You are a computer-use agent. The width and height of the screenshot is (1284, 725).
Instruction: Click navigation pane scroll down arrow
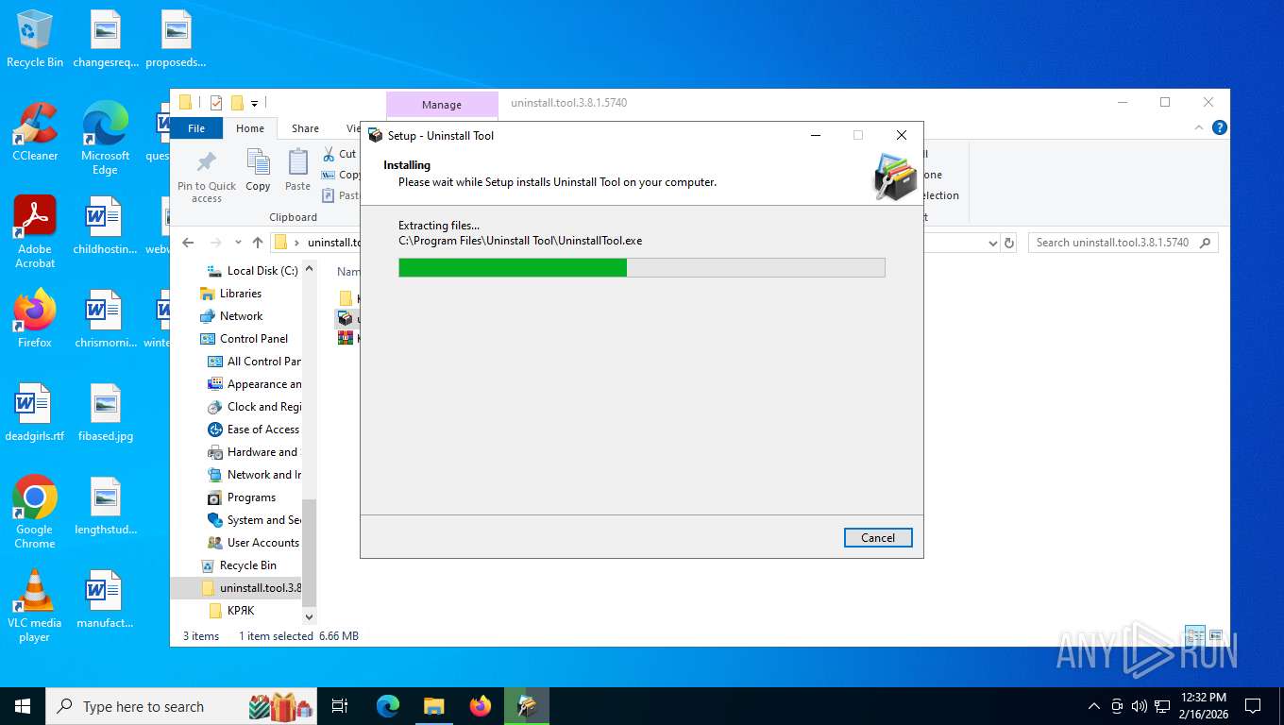pos(309,616)
